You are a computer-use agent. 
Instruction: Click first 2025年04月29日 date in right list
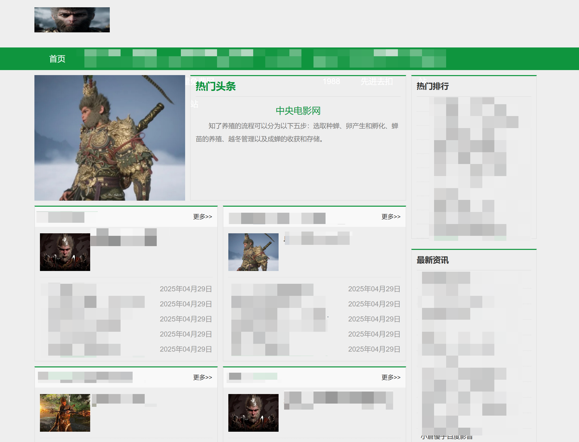point(374,289)
